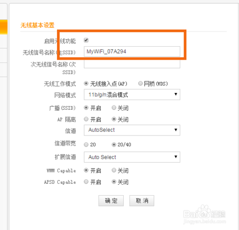Click the 网络模式 label
This screenshot has height=230, width=239.
point(65,95)
